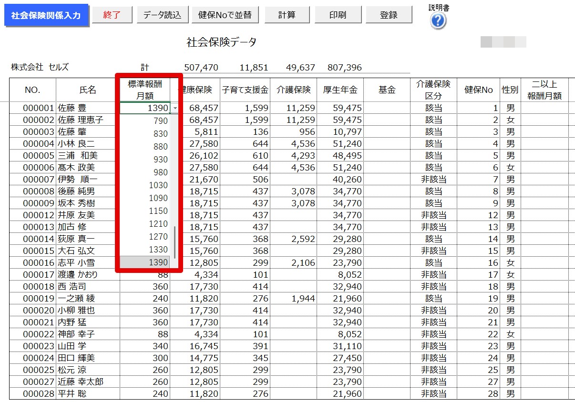Choose 830 from the dropdown list

[144, 134]
